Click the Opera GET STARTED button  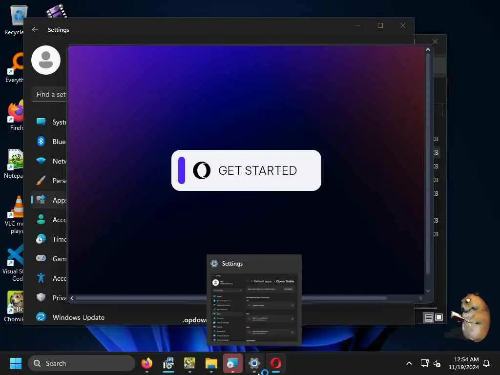(246, 170)
